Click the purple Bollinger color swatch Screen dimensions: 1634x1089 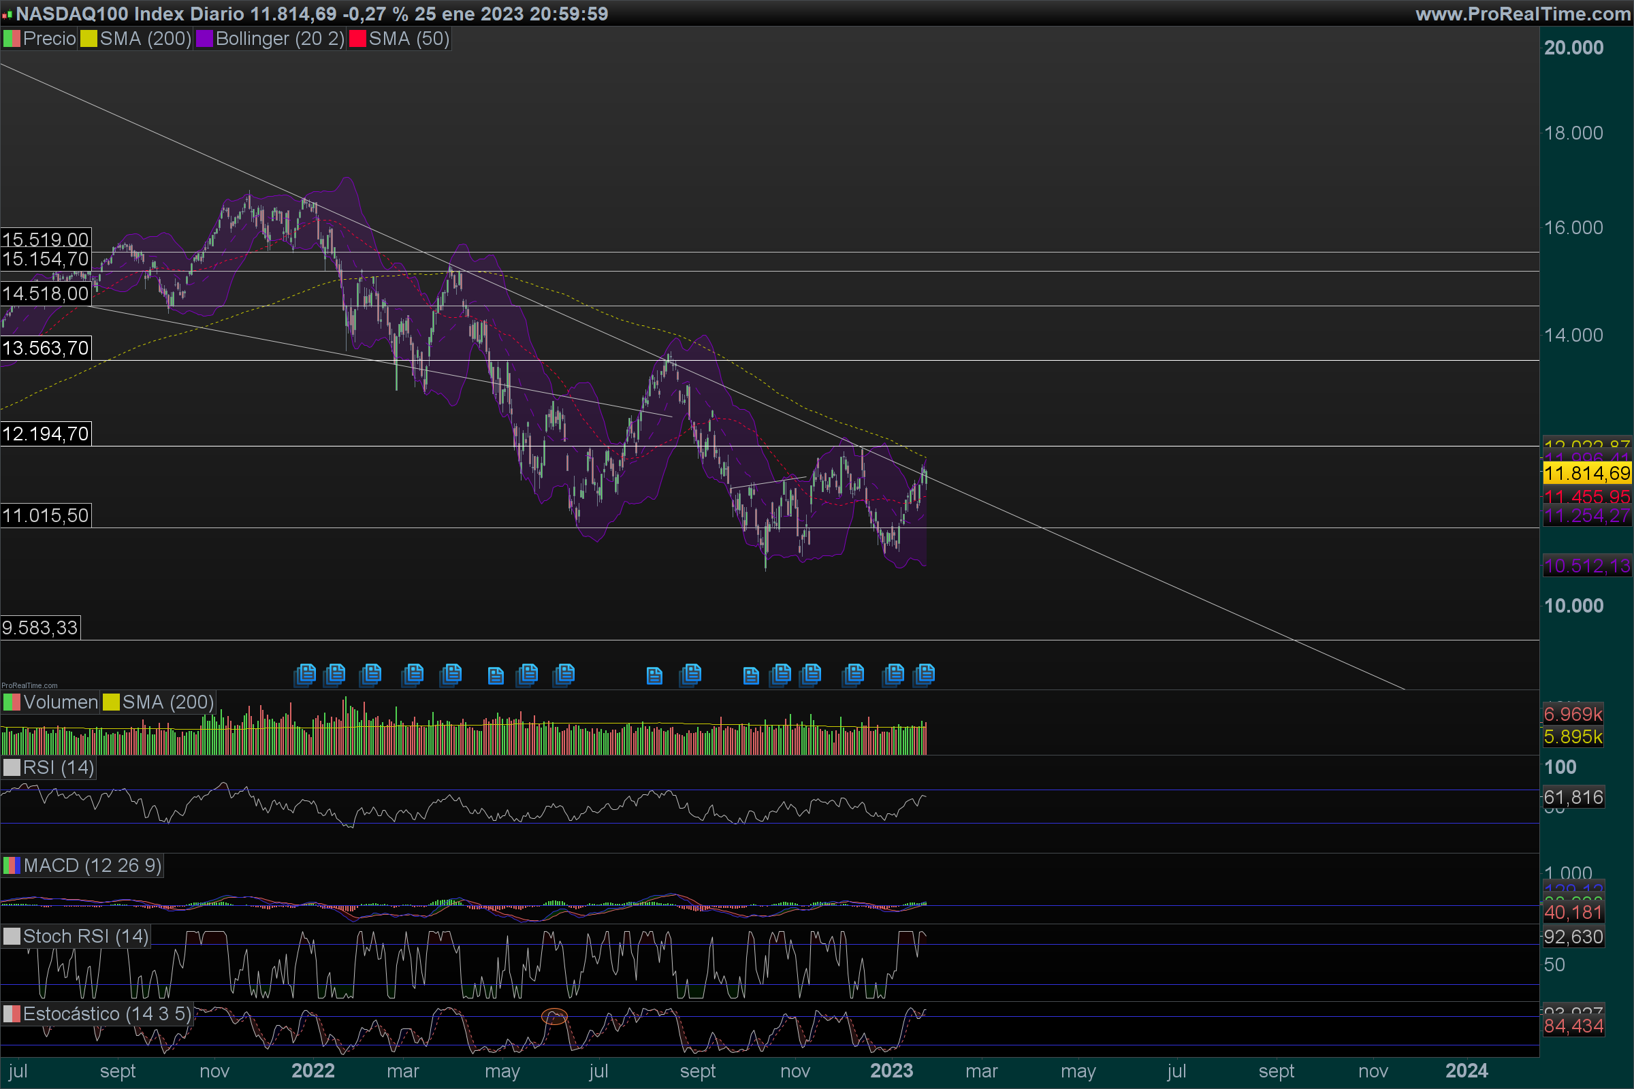click(204, 39)
